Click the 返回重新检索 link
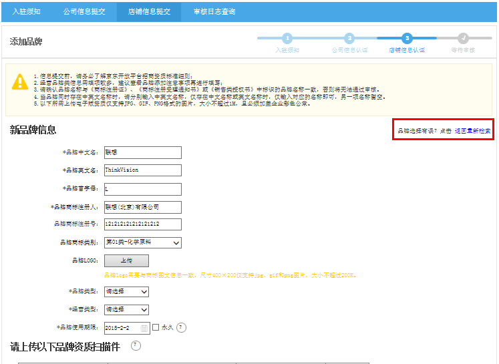This screenshot has height=364, width=499. click(x=472, y=131)
